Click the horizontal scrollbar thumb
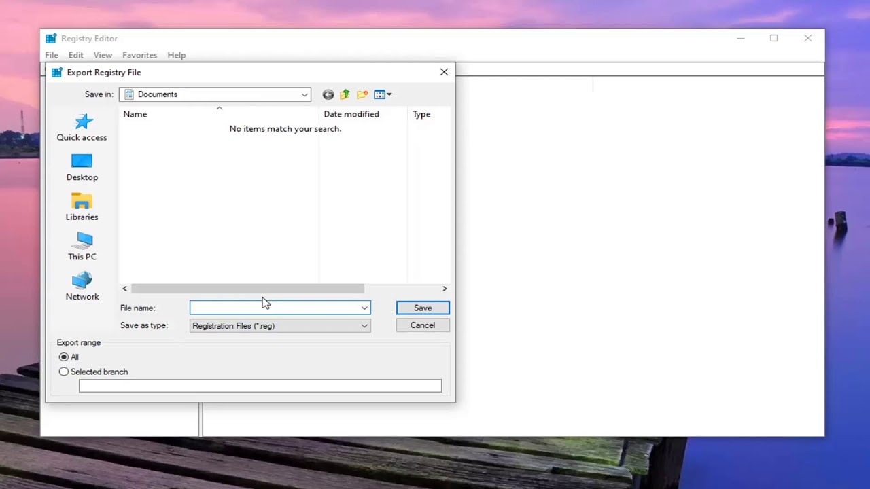Viewport: 870px width, 489px height. 247,289
